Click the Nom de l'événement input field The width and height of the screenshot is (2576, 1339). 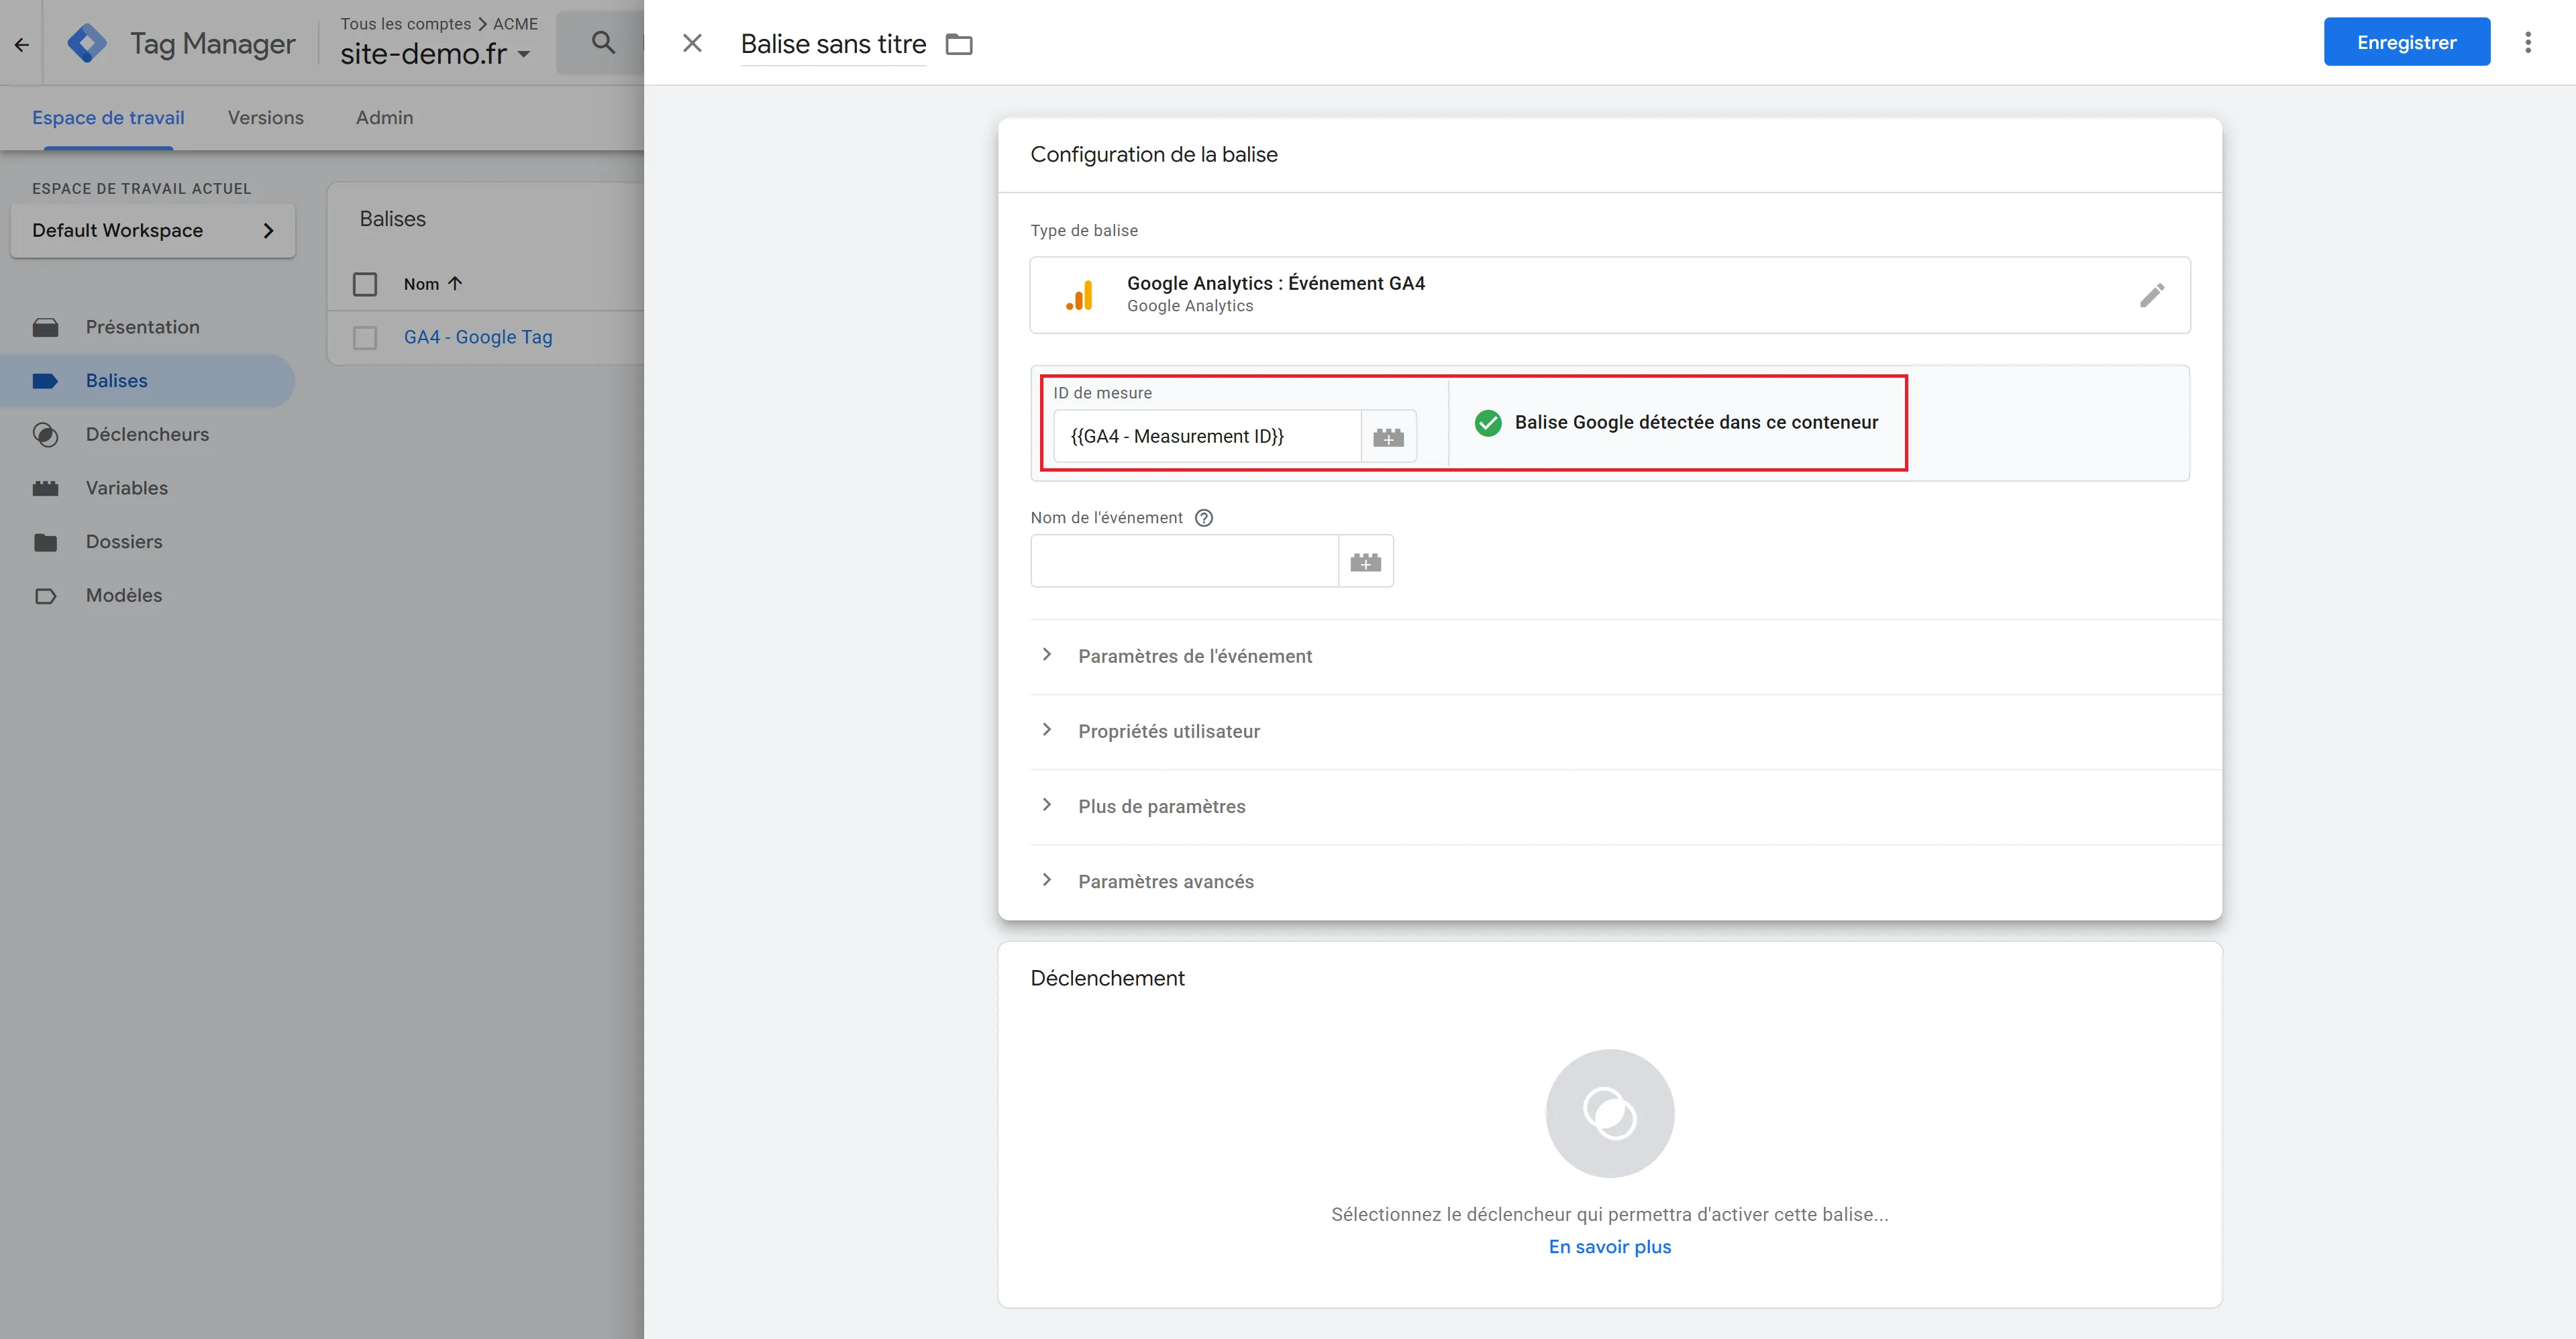pyautogui.click(x=1184, y=561)
